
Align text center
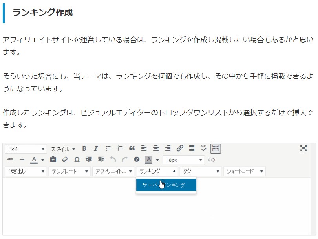pos(156,148)
